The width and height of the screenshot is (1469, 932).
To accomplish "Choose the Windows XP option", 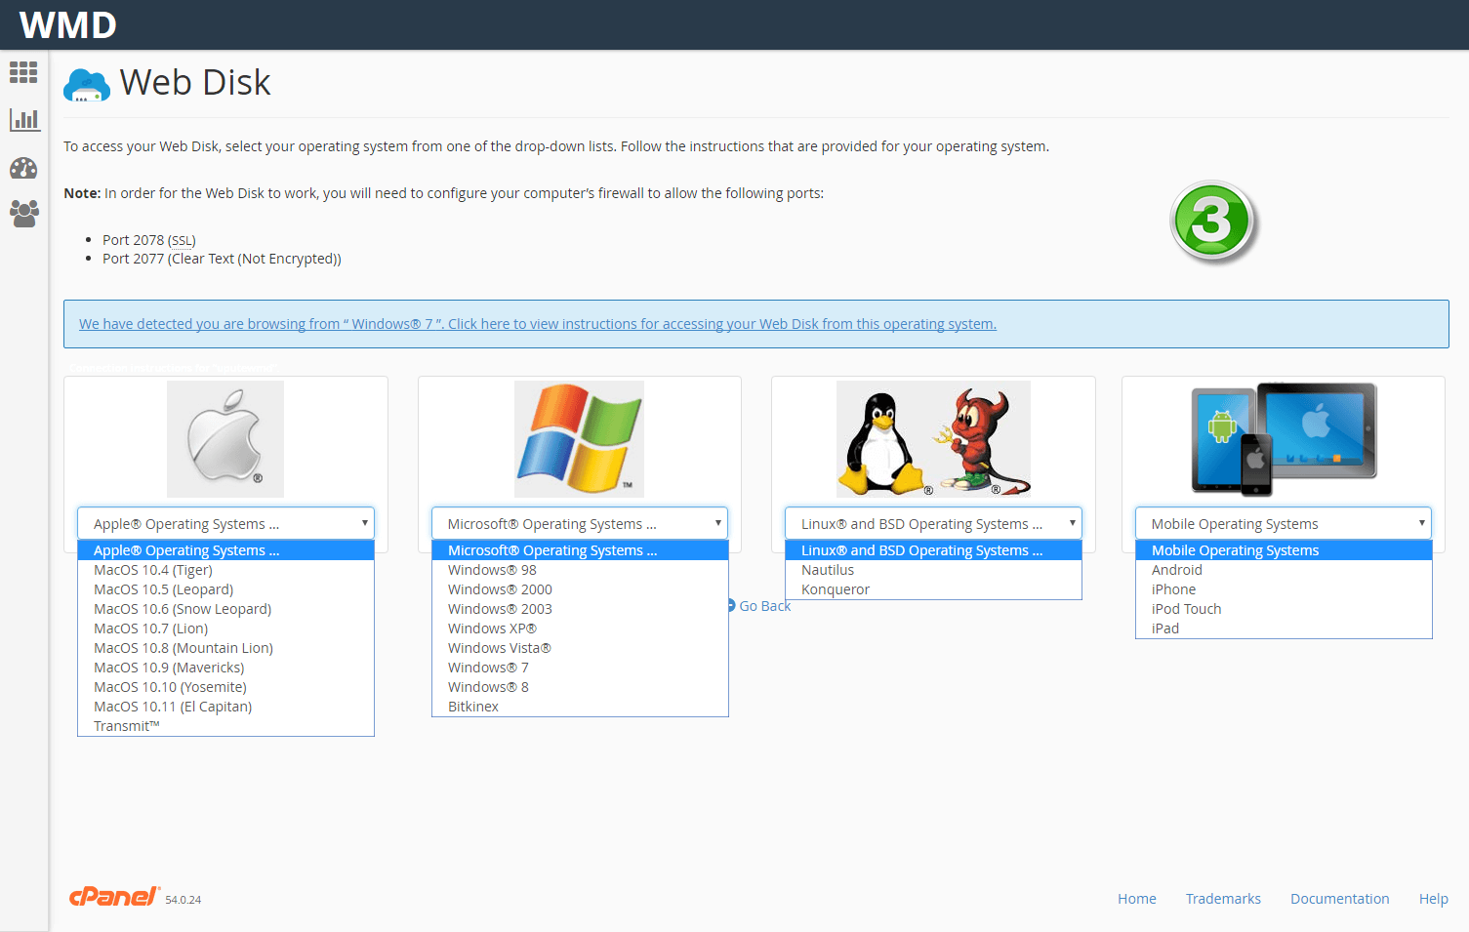I will (580, 628).
